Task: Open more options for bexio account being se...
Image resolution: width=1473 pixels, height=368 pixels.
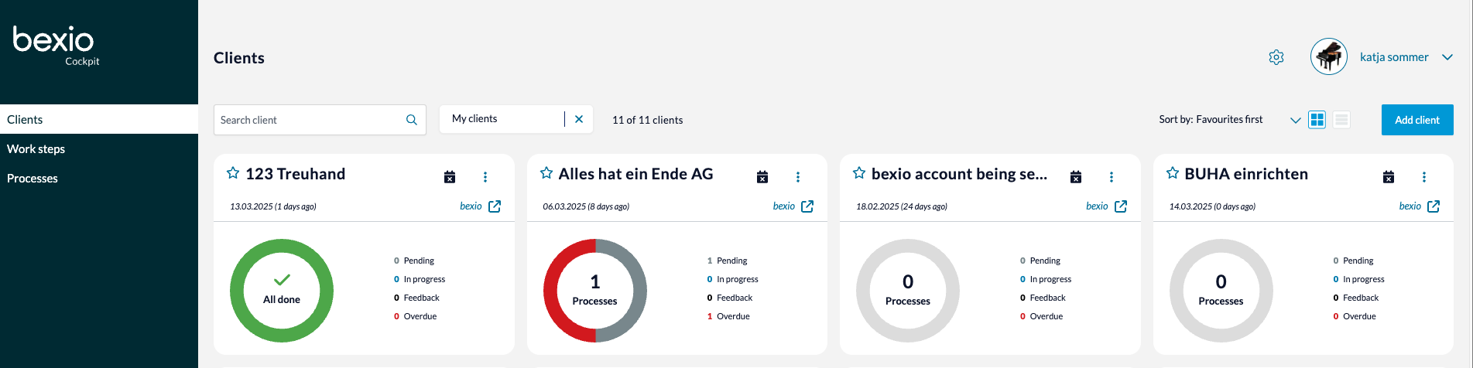Action: (x=1112, y=177)
